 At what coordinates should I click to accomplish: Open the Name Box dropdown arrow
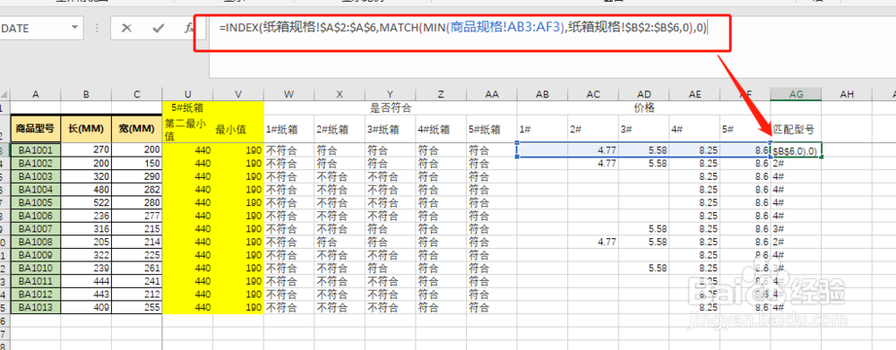(74, 28)
